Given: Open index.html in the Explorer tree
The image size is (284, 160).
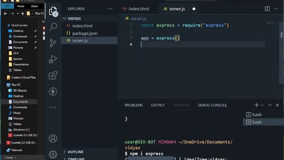Looking at the screenshot, I should [90, 26].
